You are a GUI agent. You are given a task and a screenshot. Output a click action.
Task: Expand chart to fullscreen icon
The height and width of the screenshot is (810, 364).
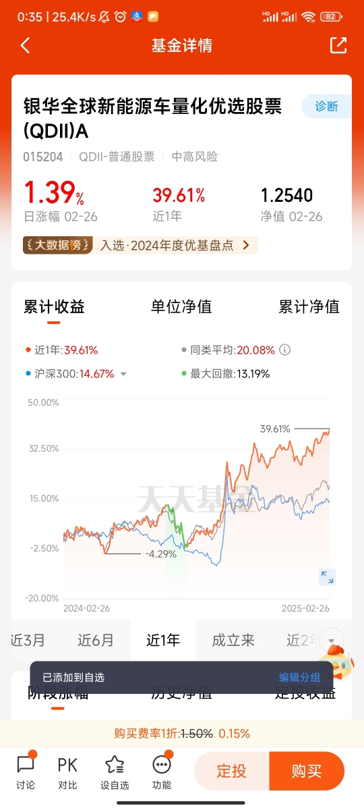pyautogui.click(x=328, y=577)
